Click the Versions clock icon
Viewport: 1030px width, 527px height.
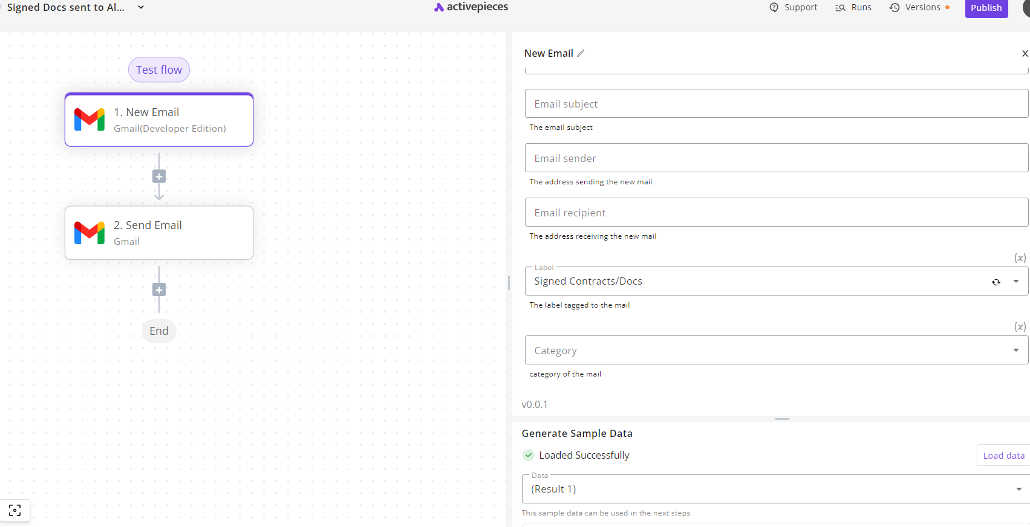coord(895,8)
